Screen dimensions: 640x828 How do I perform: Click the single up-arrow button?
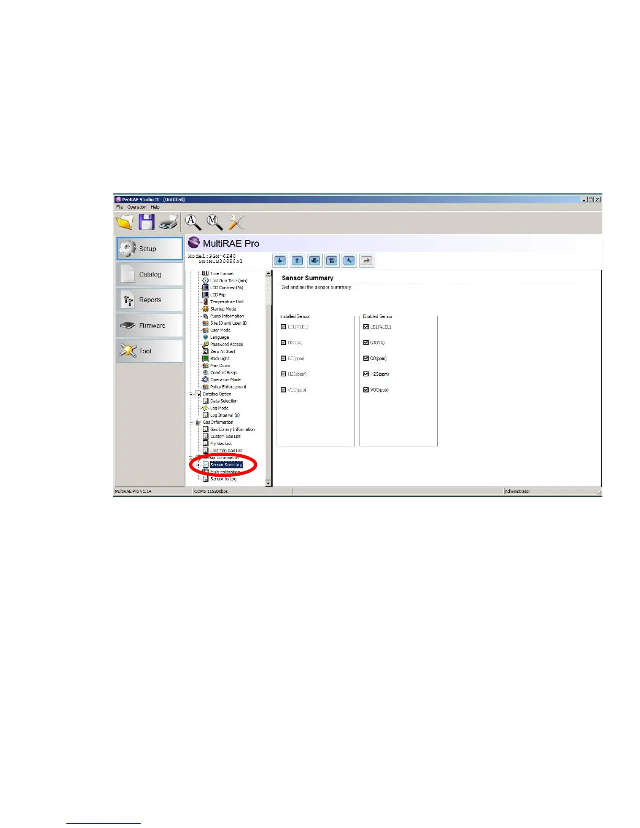pos(298,260)
